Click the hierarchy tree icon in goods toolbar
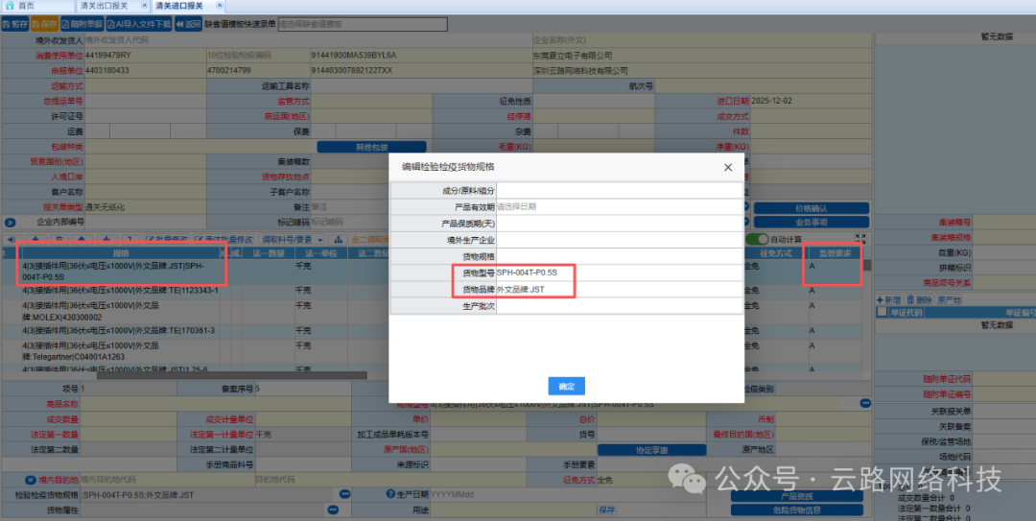Viewport: 1036px width, 521px height. (x=338, y=239)
